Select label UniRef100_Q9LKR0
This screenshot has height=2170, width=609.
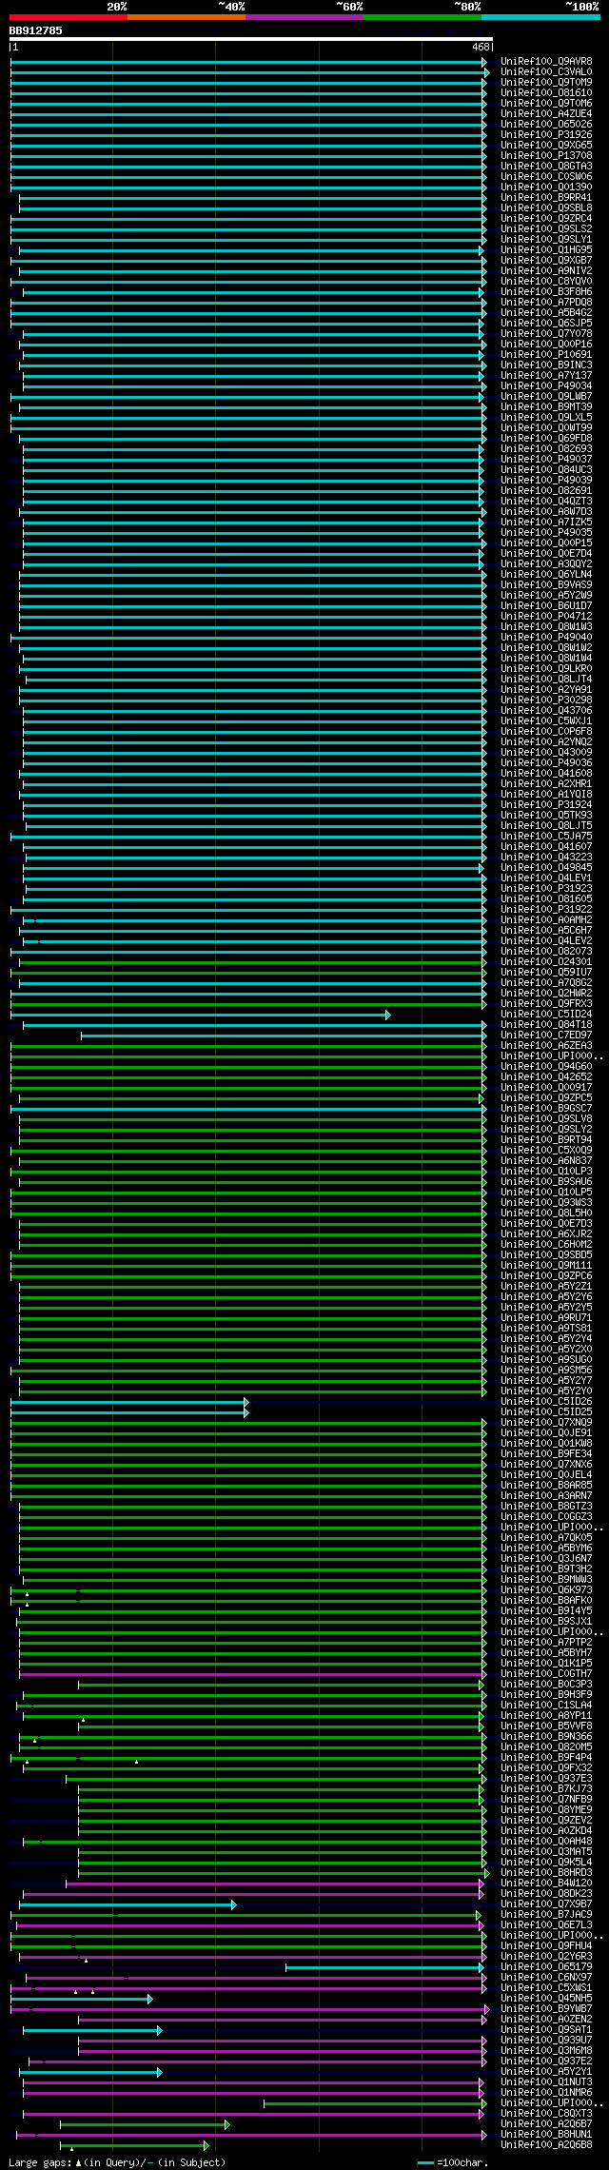[546, 669]
